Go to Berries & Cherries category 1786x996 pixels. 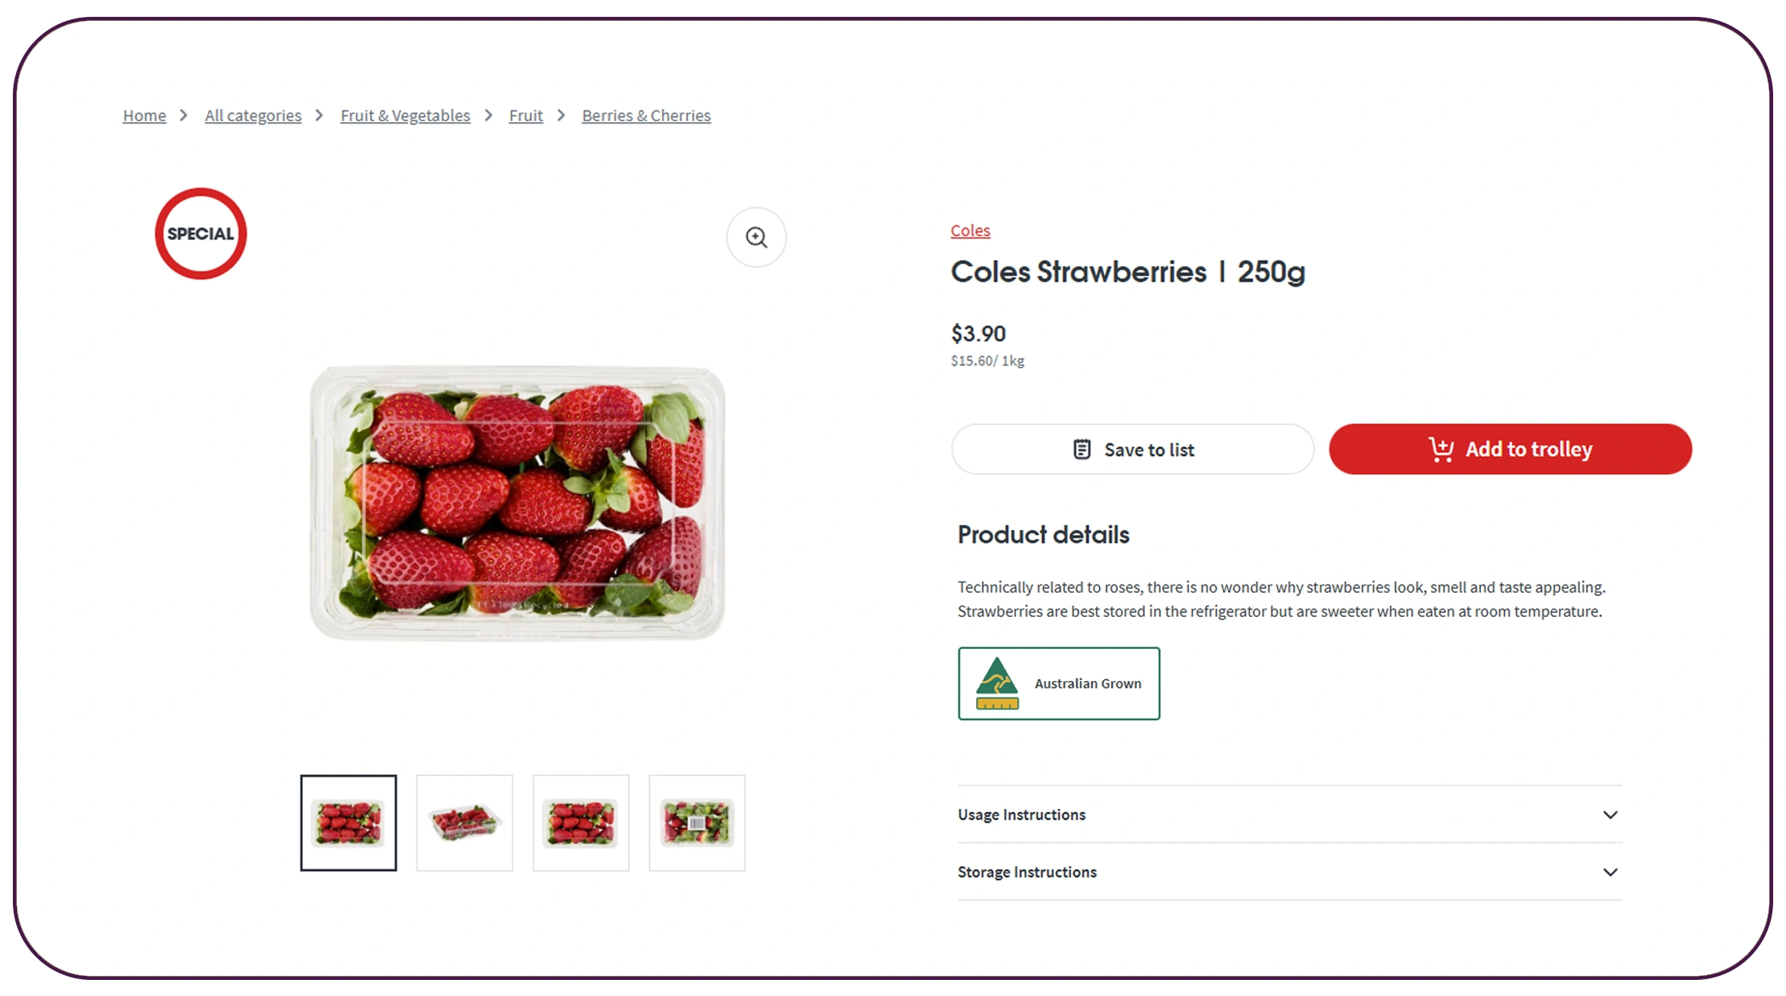tap(646, 116)
